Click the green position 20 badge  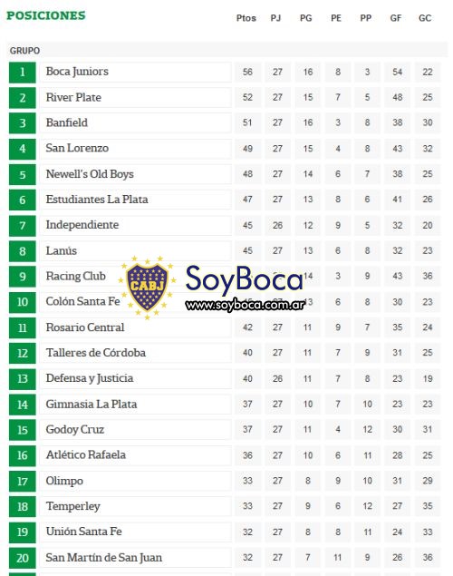(23, 558)
